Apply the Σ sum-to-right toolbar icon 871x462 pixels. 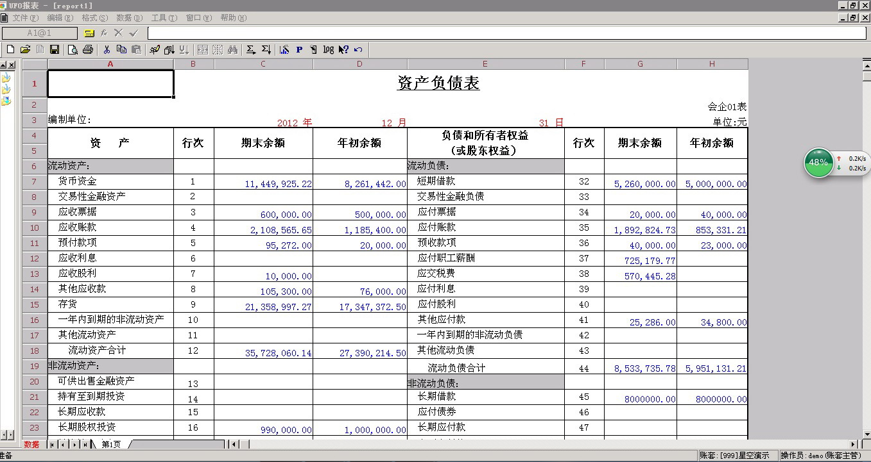tap(250, 49)
